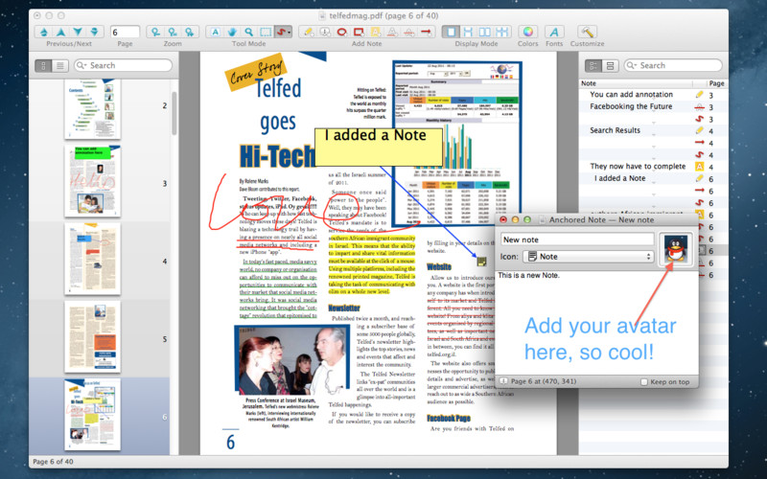Viewport: 767px width, 479px height.
Task: Click the Customize toolbar icon
Action: point(587,32)
